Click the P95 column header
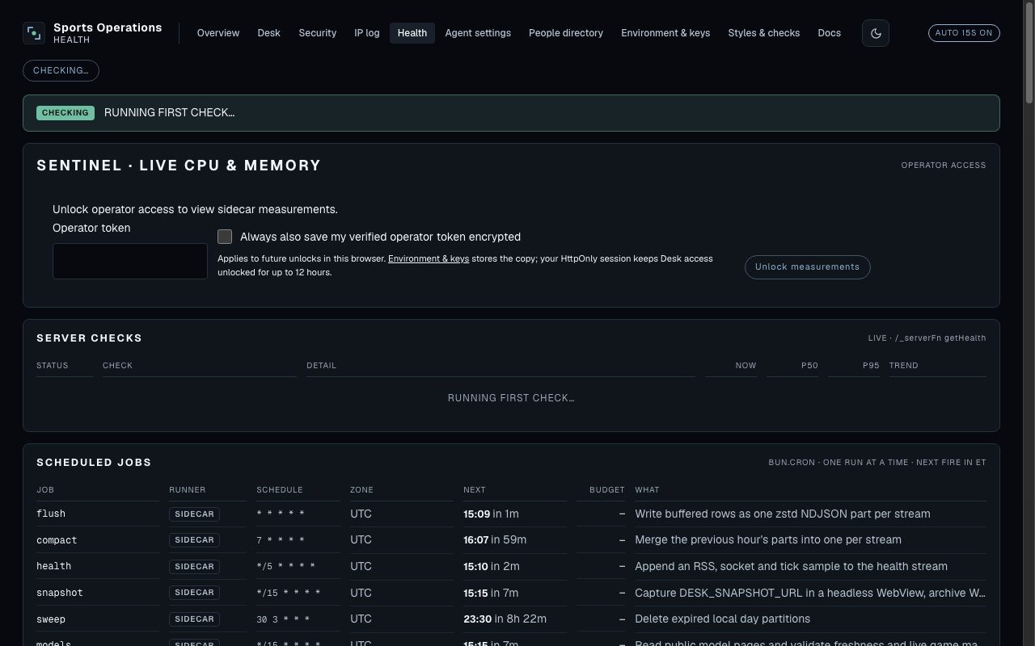1035x646 pixels. pos(871,366)
